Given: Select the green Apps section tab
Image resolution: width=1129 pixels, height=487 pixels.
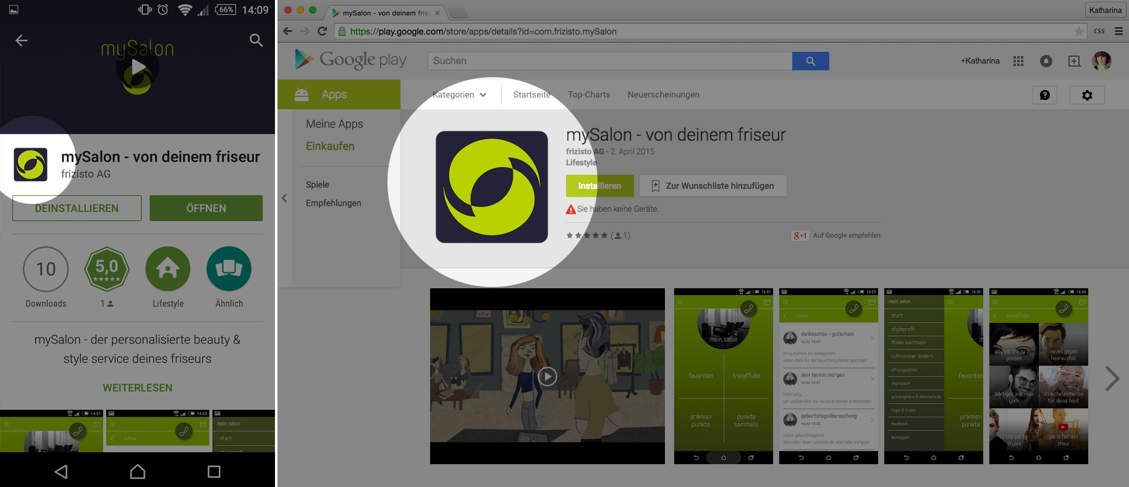Looking at the screenshot, I should pyautogui.click(x=339, y=94).
